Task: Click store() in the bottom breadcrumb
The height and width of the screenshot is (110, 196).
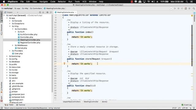Action: pos(104,102)
